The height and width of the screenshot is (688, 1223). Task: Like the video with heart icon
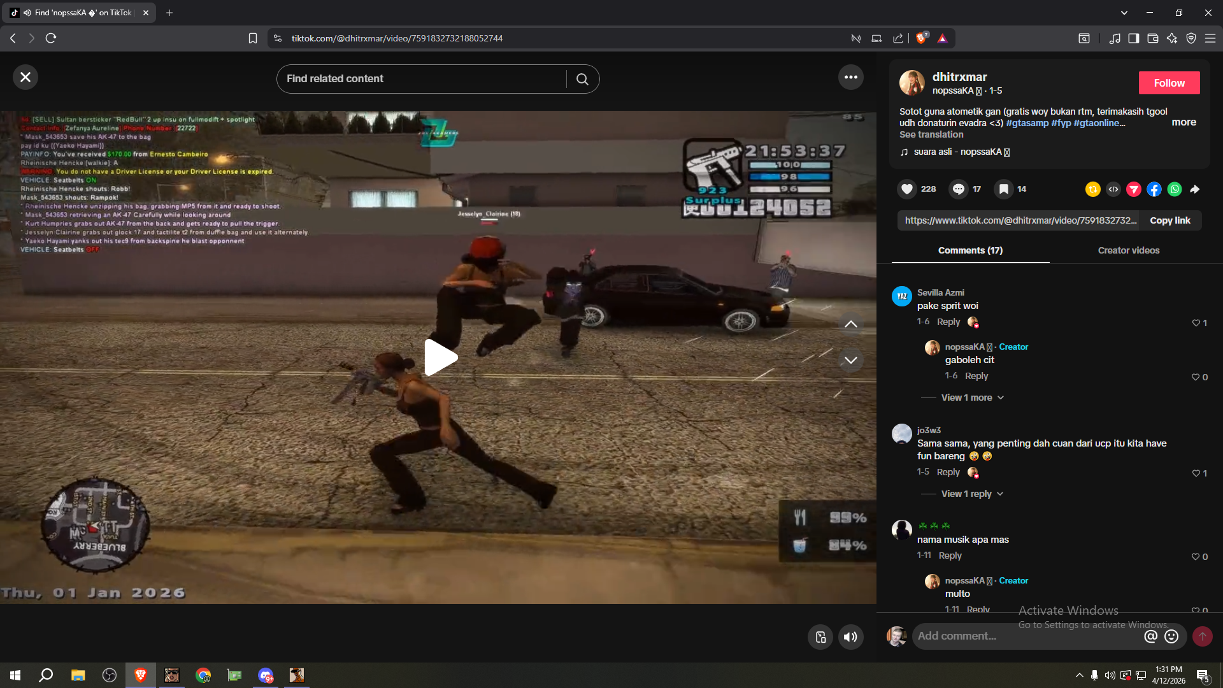[x=907, y=189]
